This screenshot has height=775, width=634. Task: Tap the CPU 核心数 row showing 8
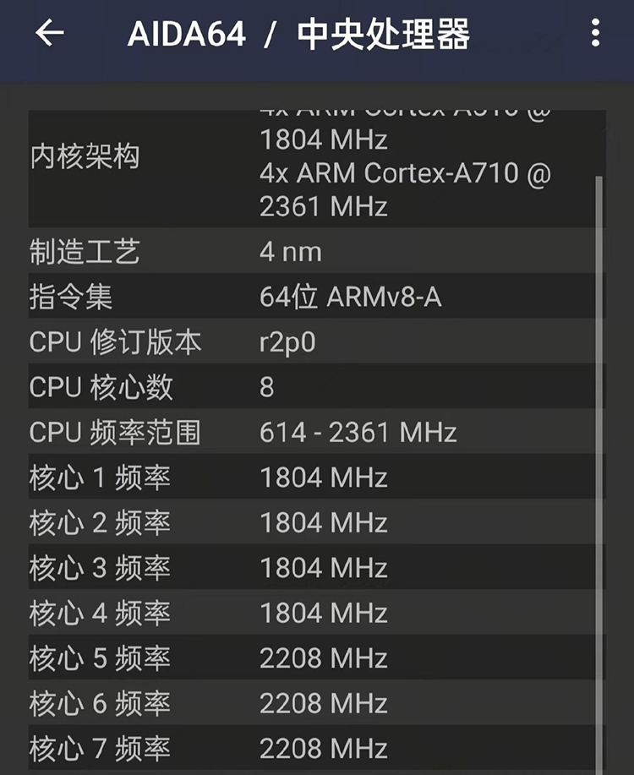(169, 387)
